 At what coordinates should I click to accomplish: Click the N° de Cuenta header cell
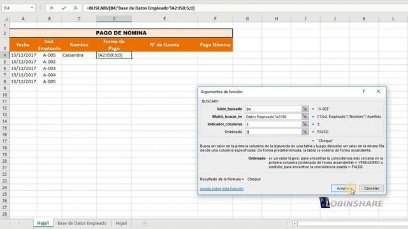coord(164,45)
